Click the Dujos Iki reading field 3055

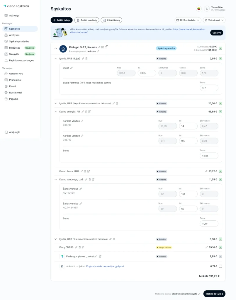[x=147, y=73]
